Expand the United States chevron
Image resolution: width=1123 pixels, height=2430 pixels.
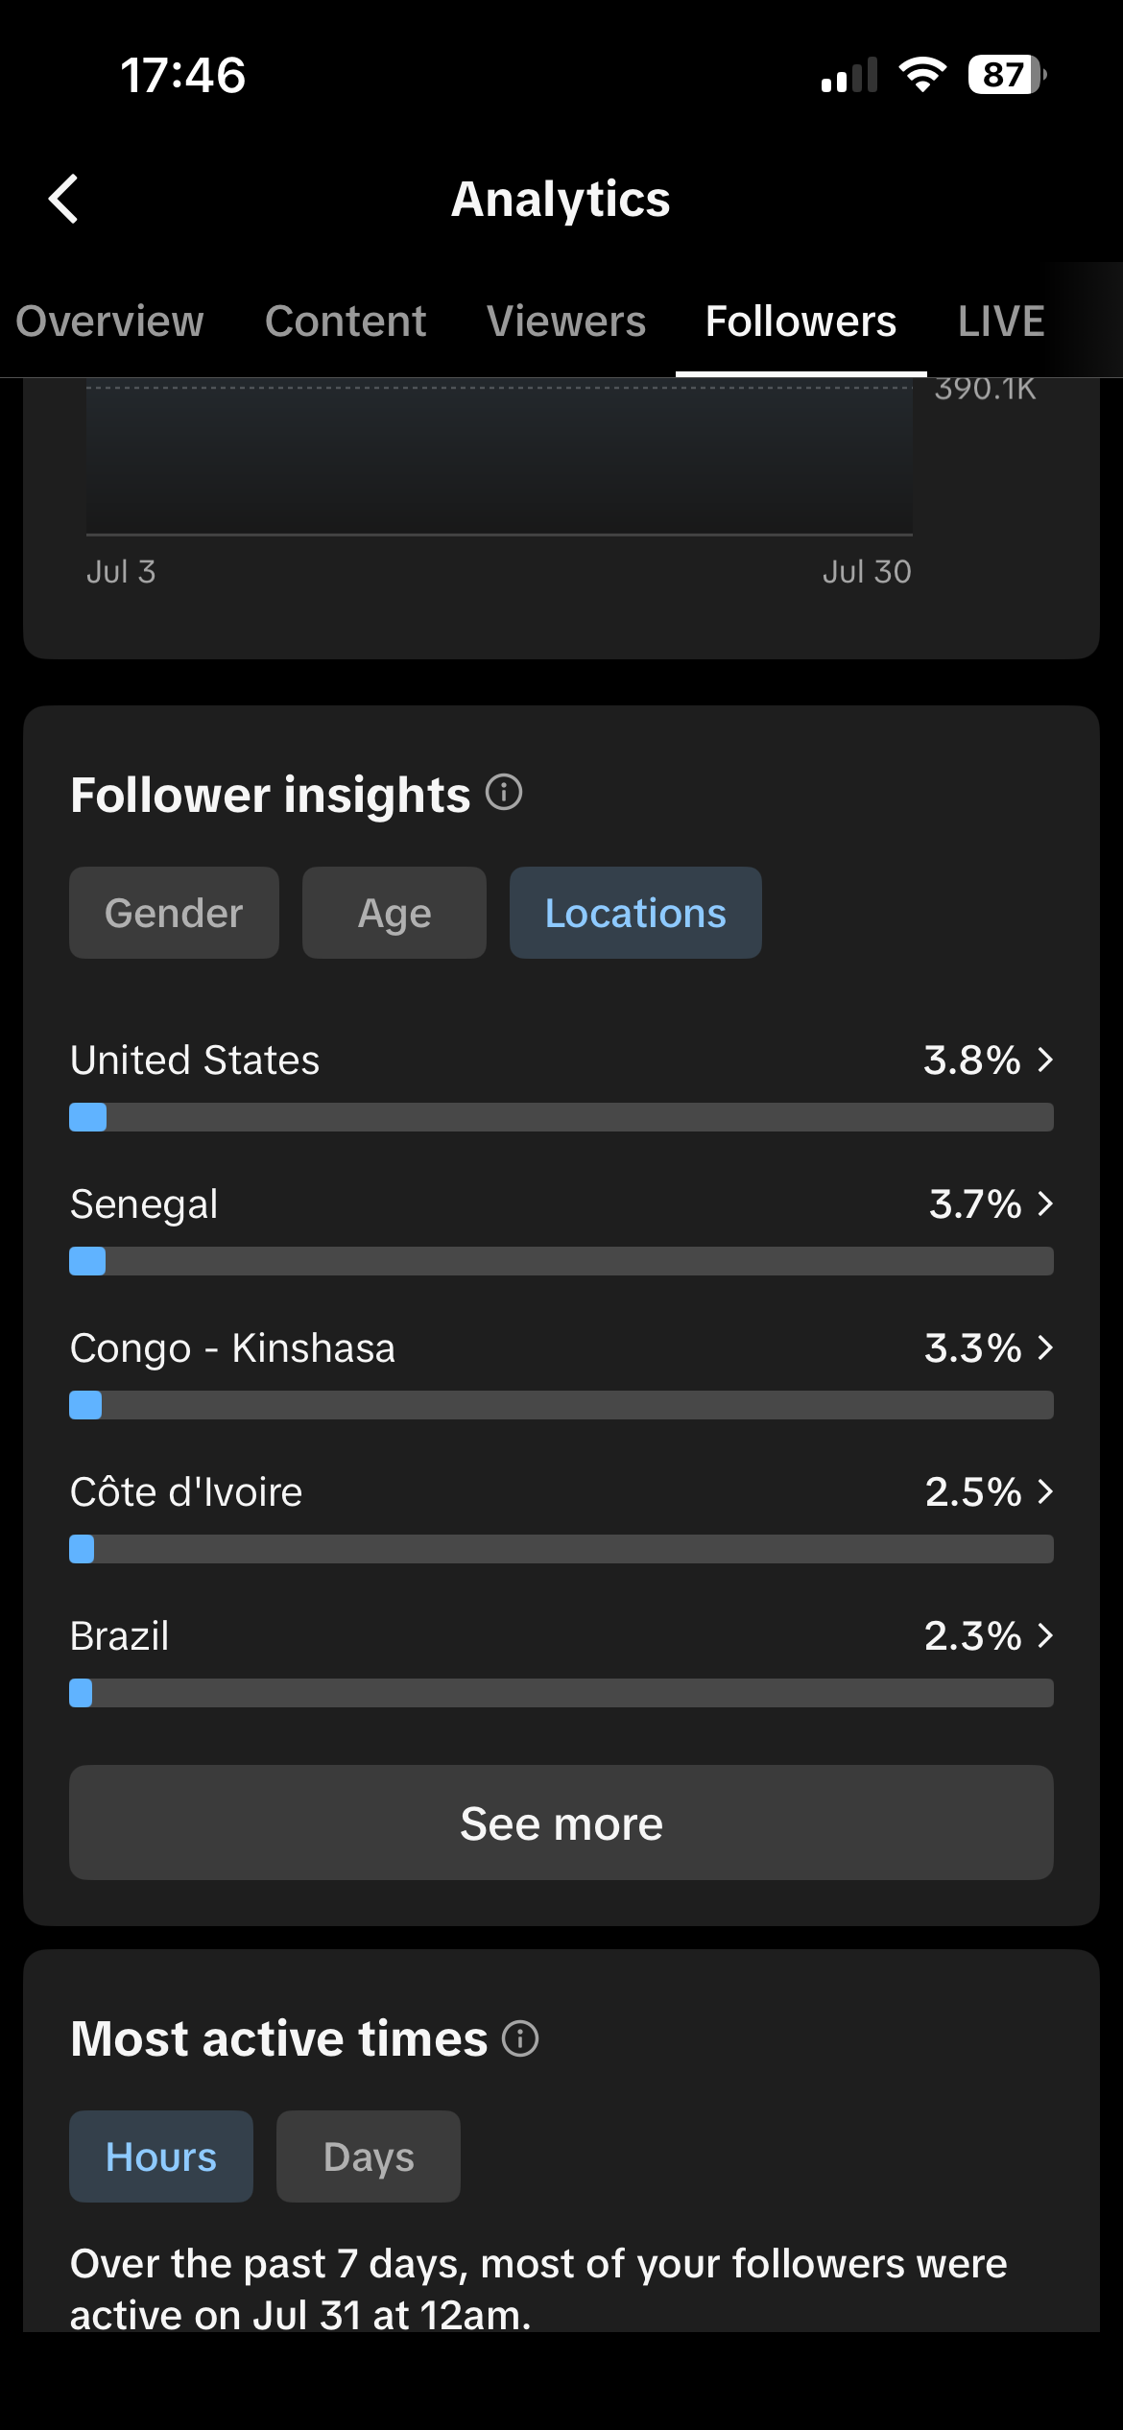(x=1045, y=1060)
